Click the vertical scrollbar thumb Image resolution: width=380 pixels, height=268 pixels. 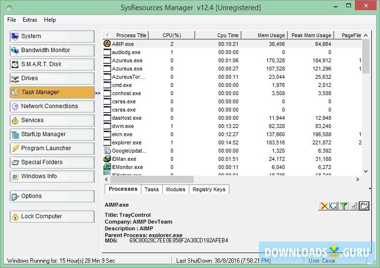[366, 56]
